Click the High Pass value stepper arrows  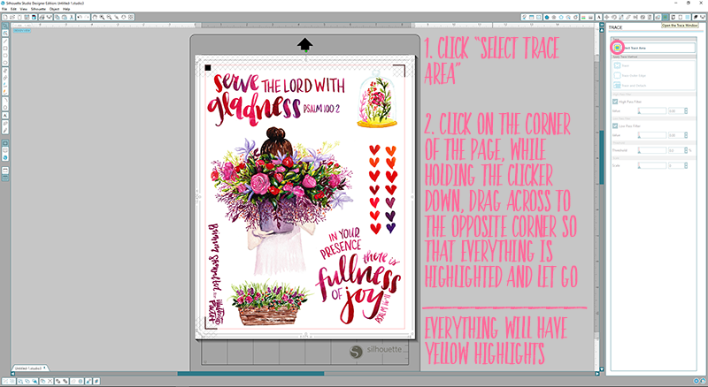686,111
